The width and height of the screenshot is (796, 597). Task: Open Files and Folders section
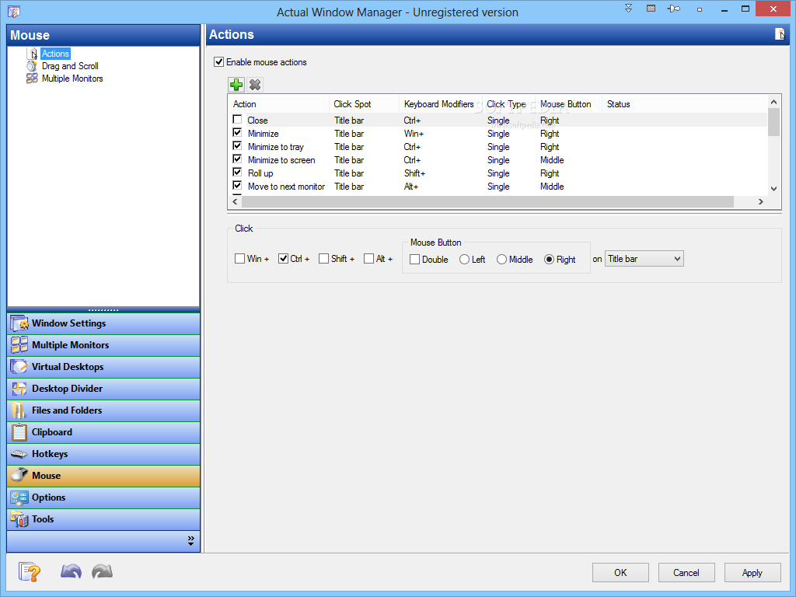pos(103,410)
